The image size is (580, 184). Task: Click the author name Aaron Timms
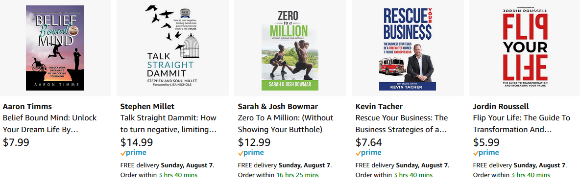point(26,106)
